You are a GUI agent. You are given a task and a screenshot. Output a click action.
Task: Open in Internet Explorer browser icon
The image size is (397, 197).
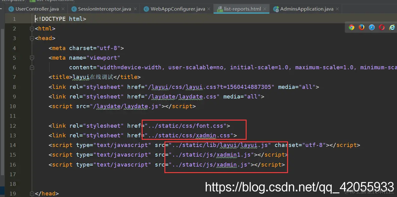point(392,27)
